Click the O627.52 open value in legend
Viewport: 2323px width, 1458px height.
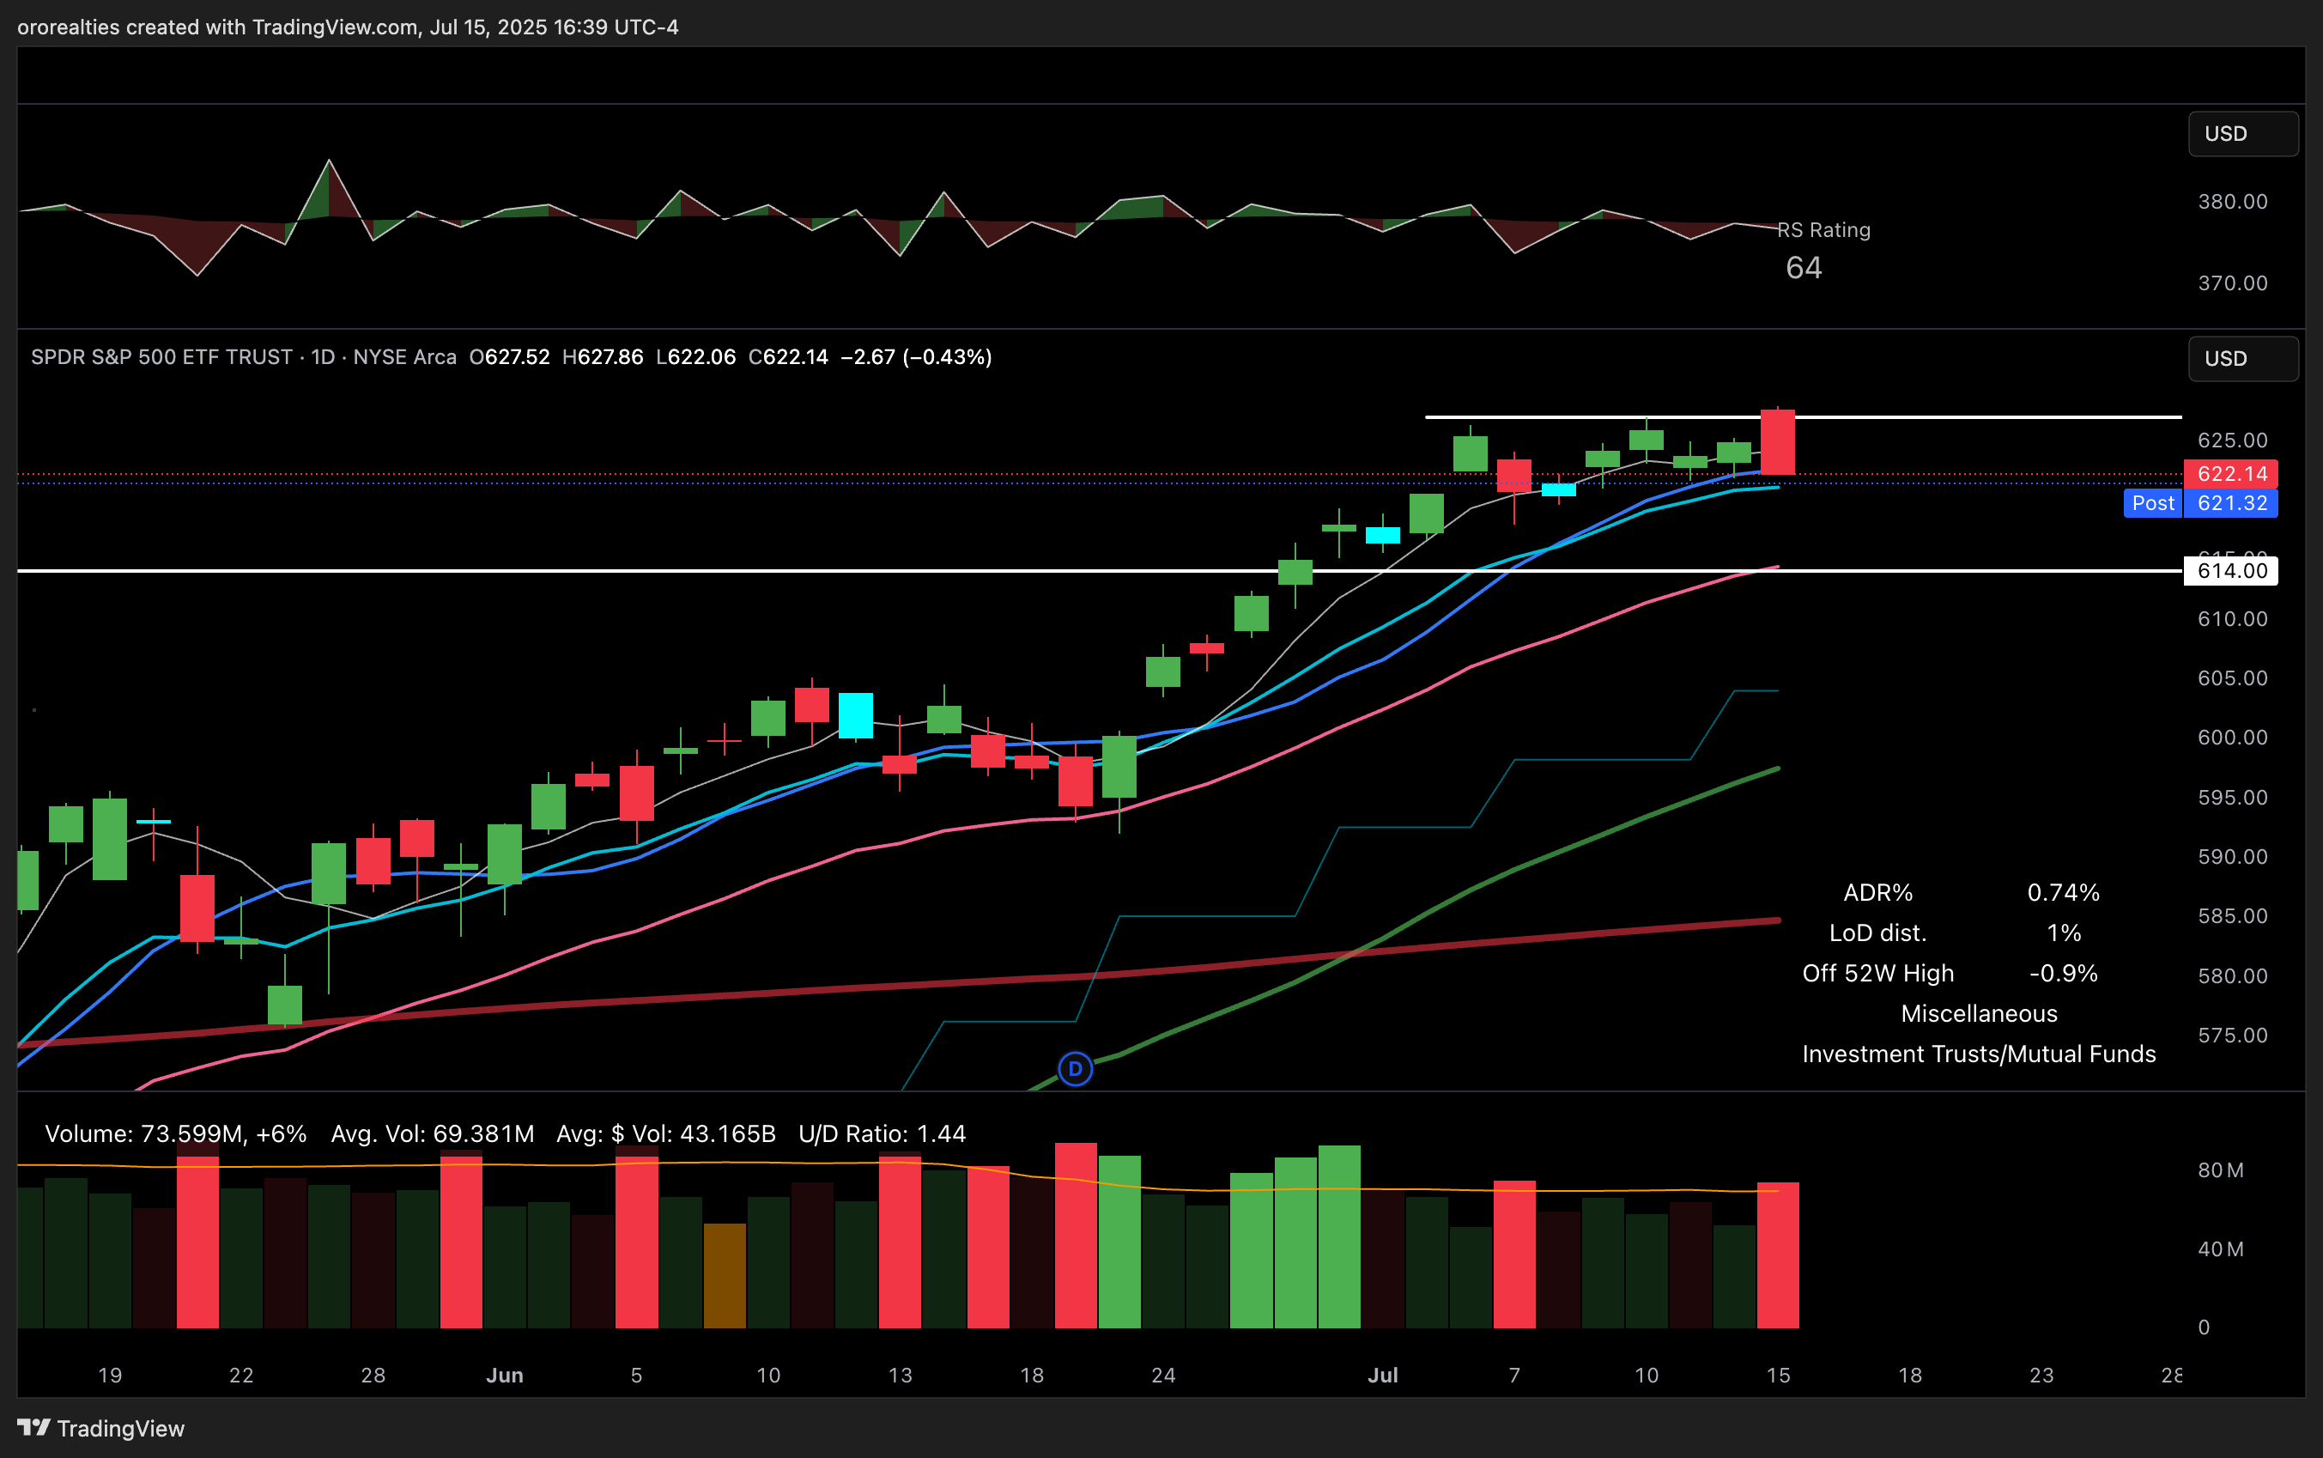[x=509, y=357]
